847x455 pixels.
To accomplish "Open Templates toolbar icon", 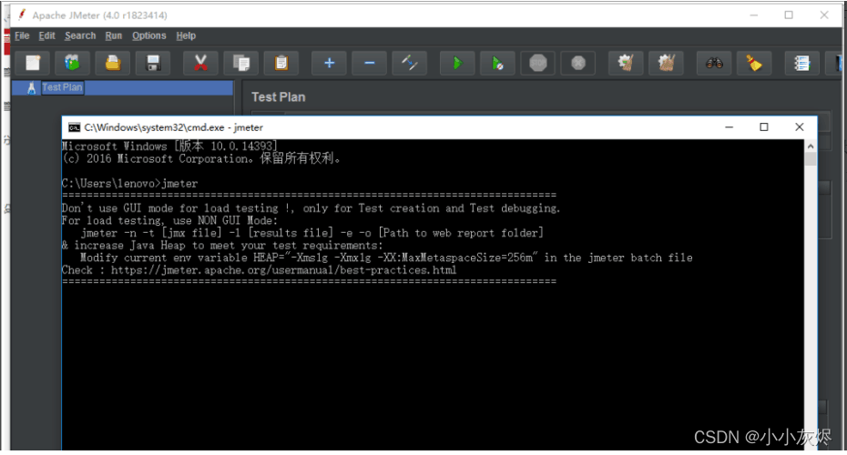I will point(72,63).
